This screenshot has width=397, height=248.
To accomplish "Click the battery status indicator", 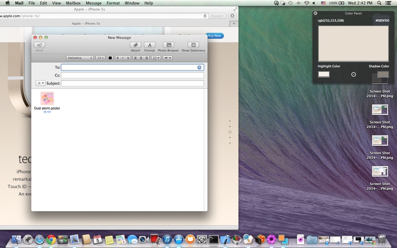I will click(337, 3).
